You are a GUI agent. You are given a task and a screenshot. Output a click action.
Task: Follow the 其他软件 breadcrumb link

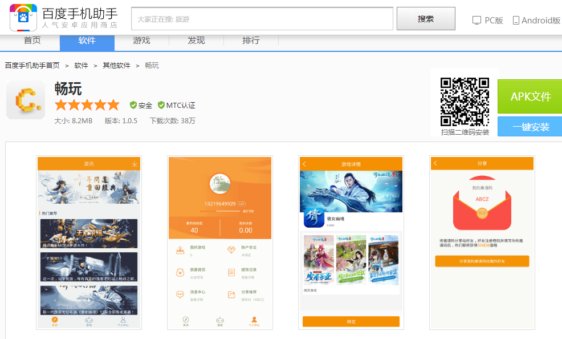click(x=116, y=66)
